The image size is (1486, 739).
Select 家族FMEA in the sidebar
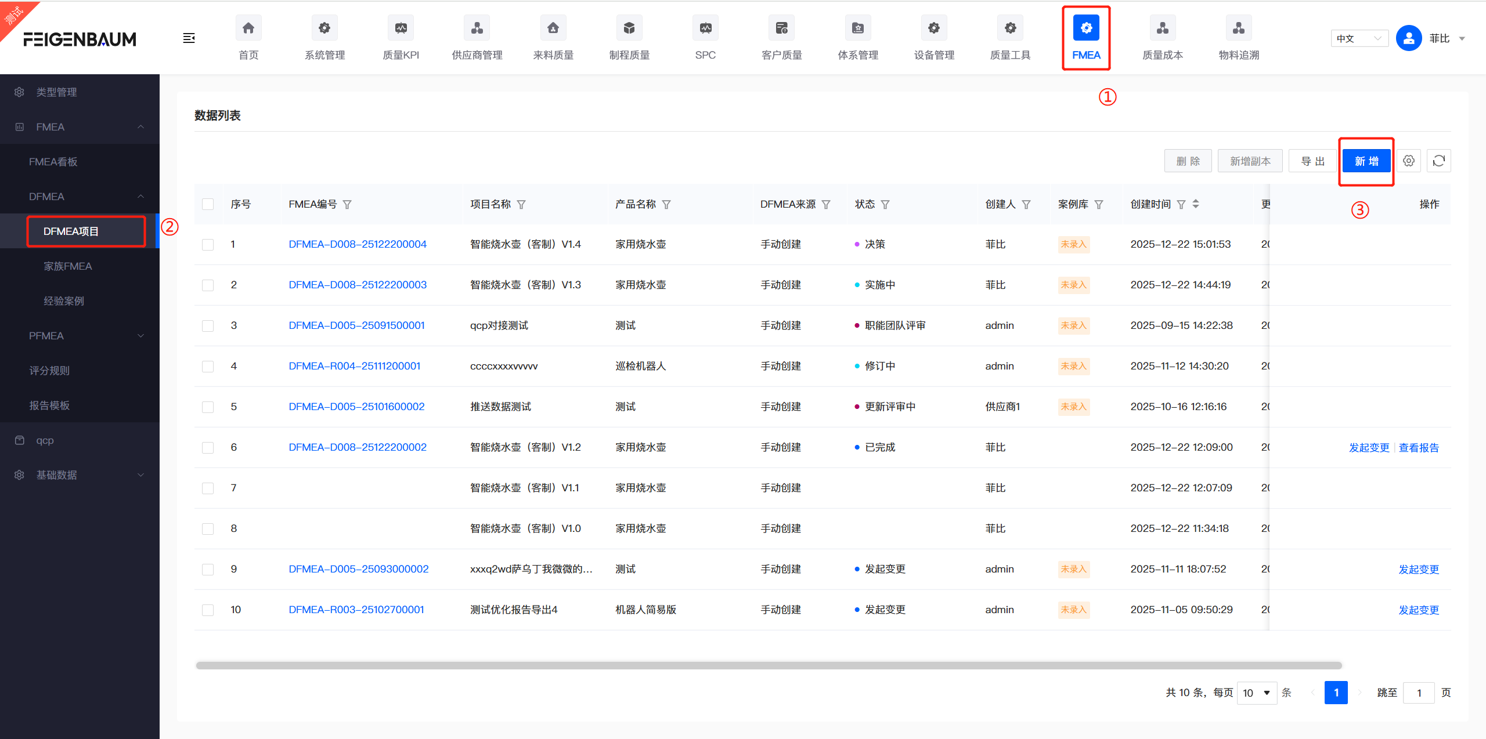[68, 266]
